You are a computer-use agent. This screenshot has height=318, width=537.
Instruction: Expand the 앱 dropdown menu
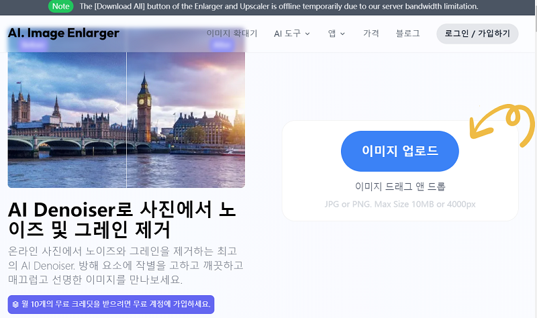pyautogui.click(x=336, y=34)
